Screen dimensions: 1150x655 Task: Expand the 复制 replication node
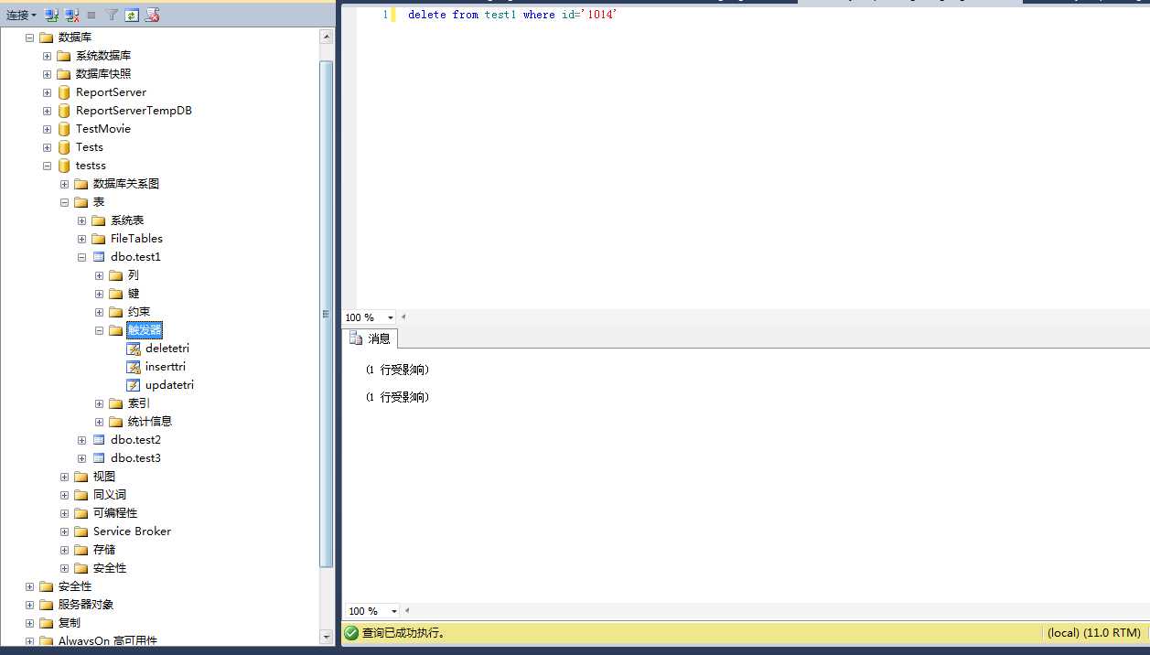(29, 623)
